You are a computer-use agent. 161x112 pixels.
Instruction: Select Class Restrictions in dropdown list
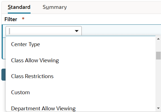(x=81, y=76)
